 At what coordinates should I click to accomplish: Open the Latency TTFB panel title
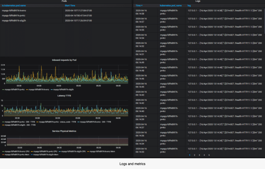[x=64, y=96]
